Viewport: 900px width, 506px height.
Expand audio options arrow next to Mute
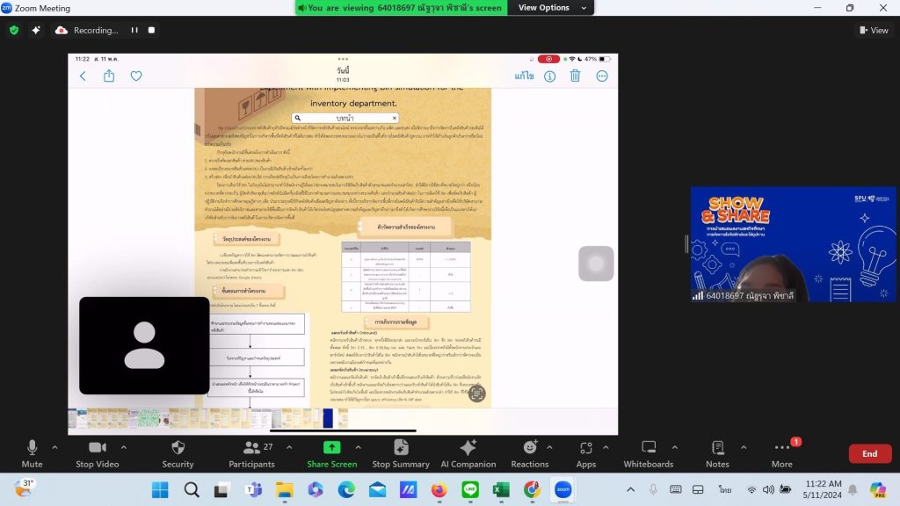[55, 447]
